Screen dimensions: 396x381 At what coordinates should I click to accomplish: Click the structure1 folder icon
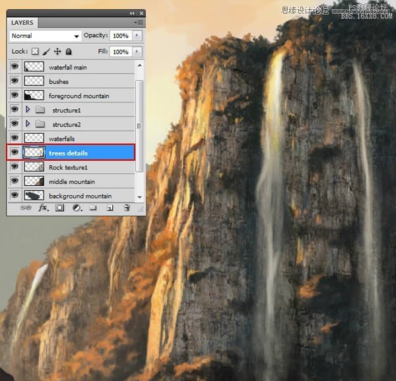[x=40, y=110]
